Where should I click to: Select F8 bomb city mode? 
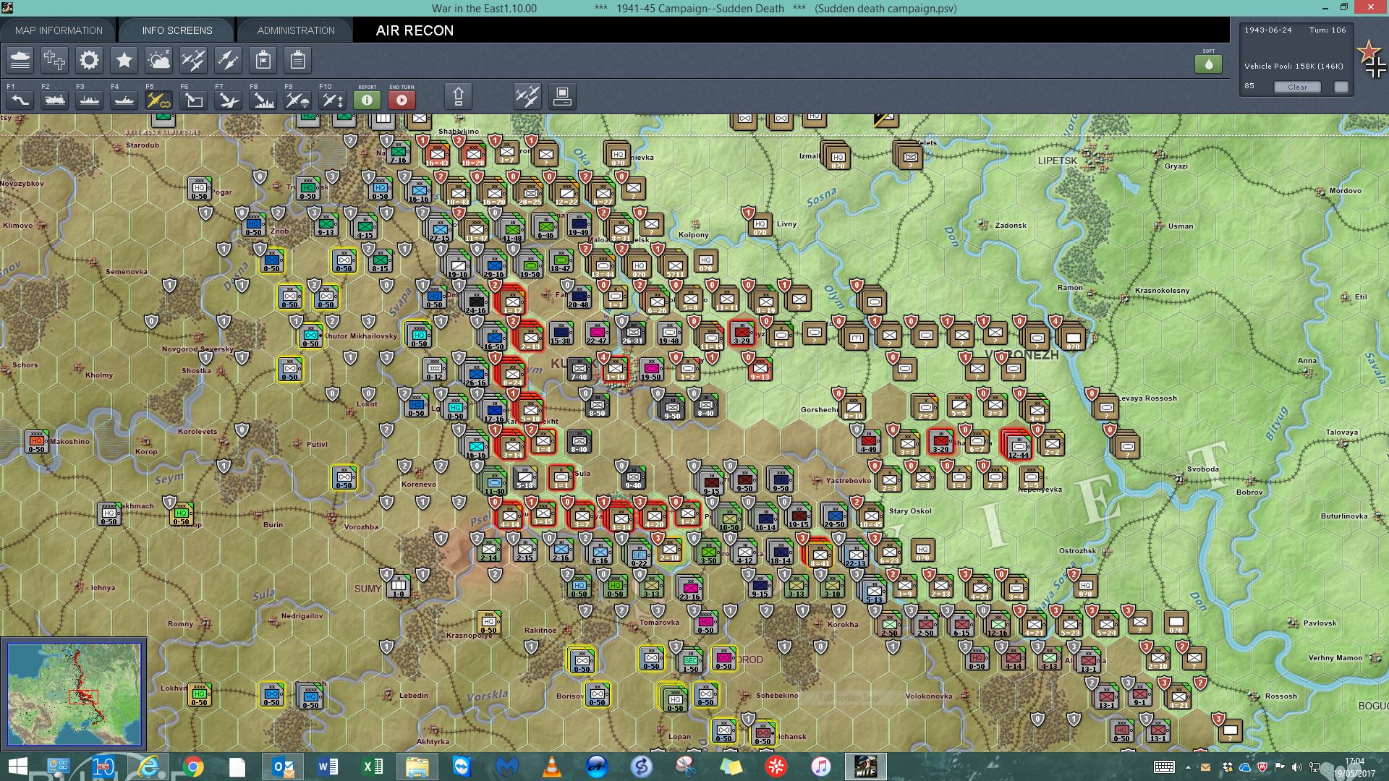pyautogui.click(x=263, y=100)
